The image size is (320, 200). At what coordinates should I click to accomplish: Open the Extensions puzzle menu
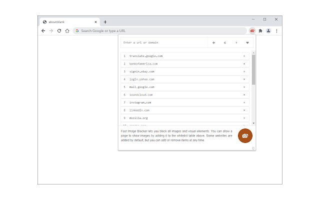260,31
